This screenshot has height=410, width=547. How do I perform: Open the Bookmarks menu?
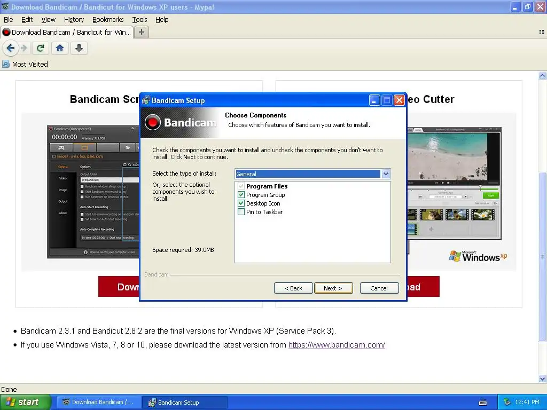[108, 20]
